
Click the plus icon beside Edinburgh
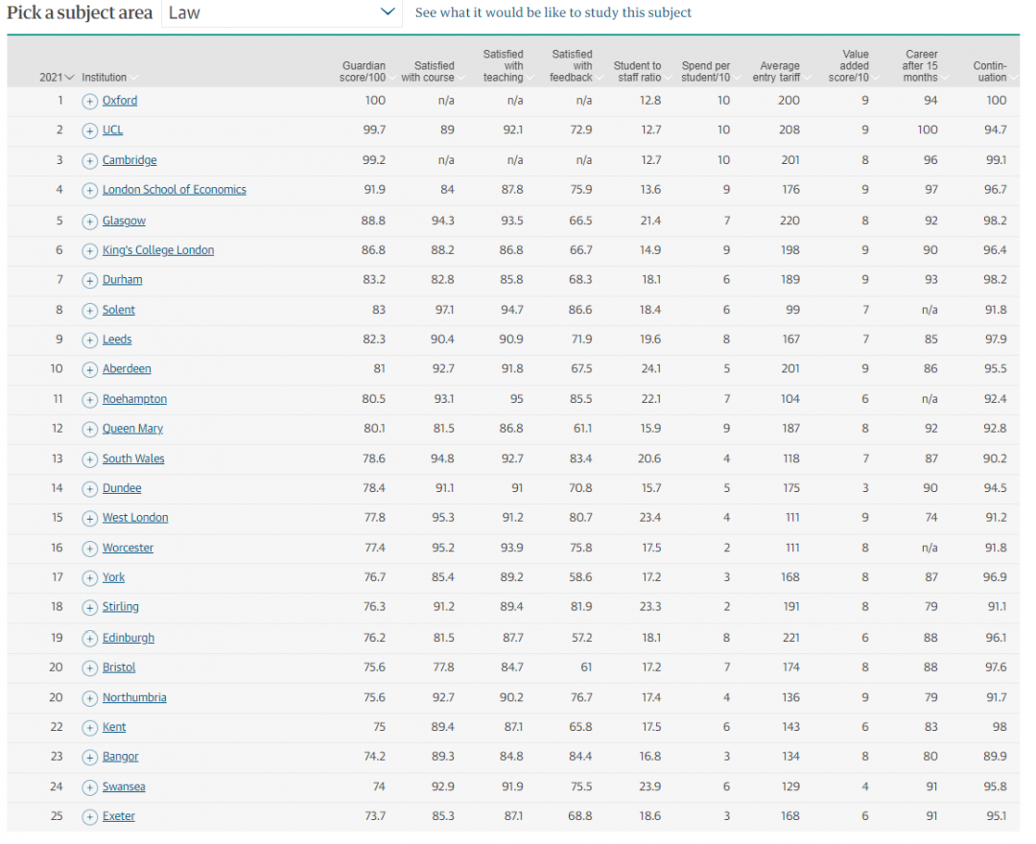pyautogui.click(x=89, y=638)
